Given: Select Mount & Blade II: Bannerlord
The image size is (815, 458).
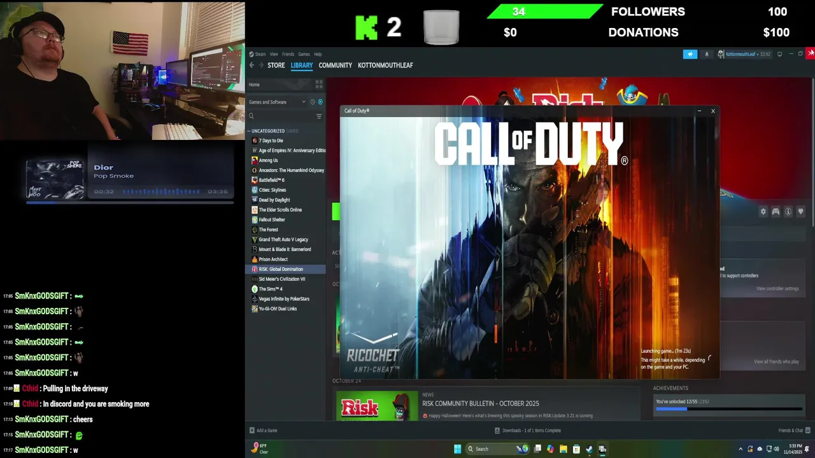Looking at the screenshot, I should [x=286, y=249].
